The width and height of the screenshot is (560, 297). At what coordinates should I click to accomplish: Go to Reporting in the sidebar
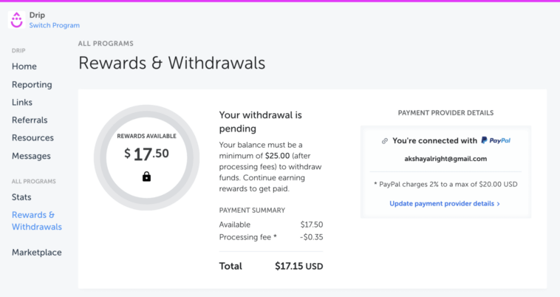(32, 84)
